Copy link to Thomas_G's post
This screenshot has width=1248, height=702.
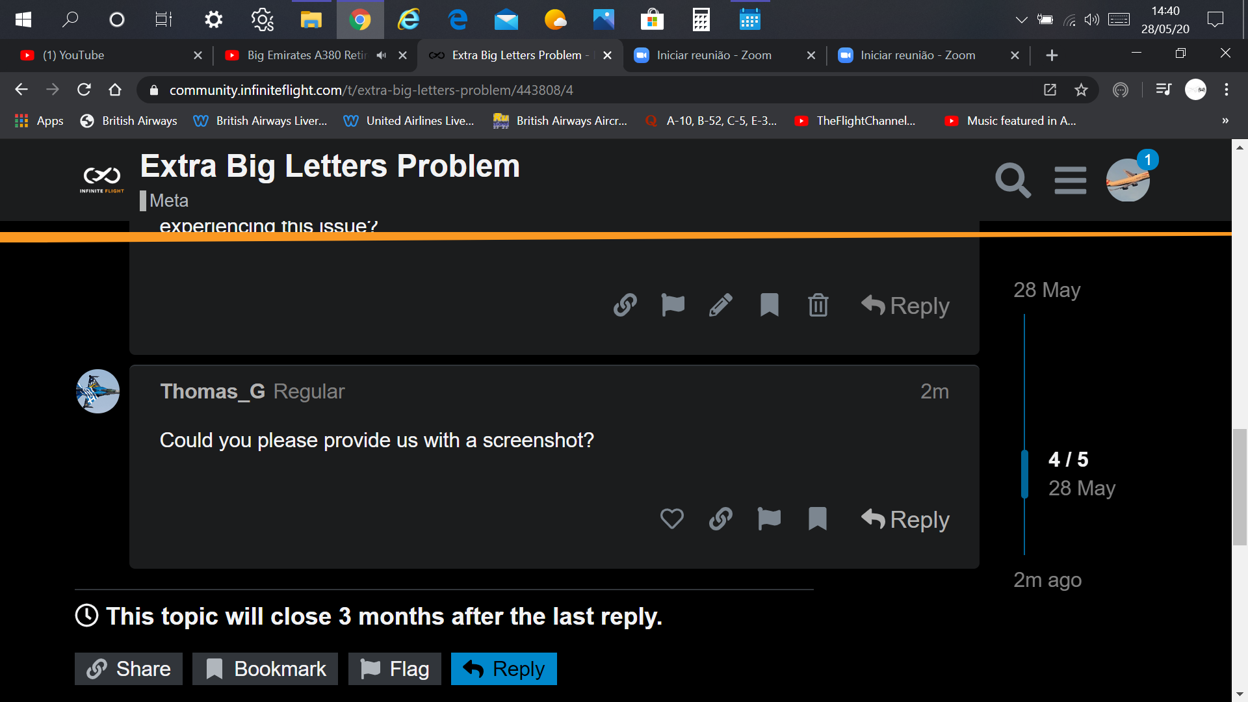pyautogui.click(x=720, y=519)
